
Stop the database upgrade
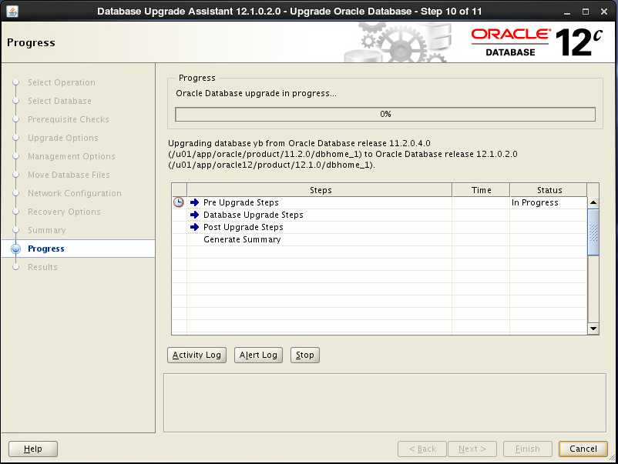coord(304,355)
